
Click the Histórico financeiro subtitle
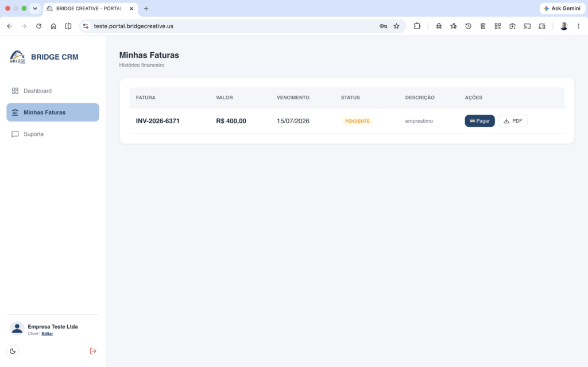click(x=142, y=65)
